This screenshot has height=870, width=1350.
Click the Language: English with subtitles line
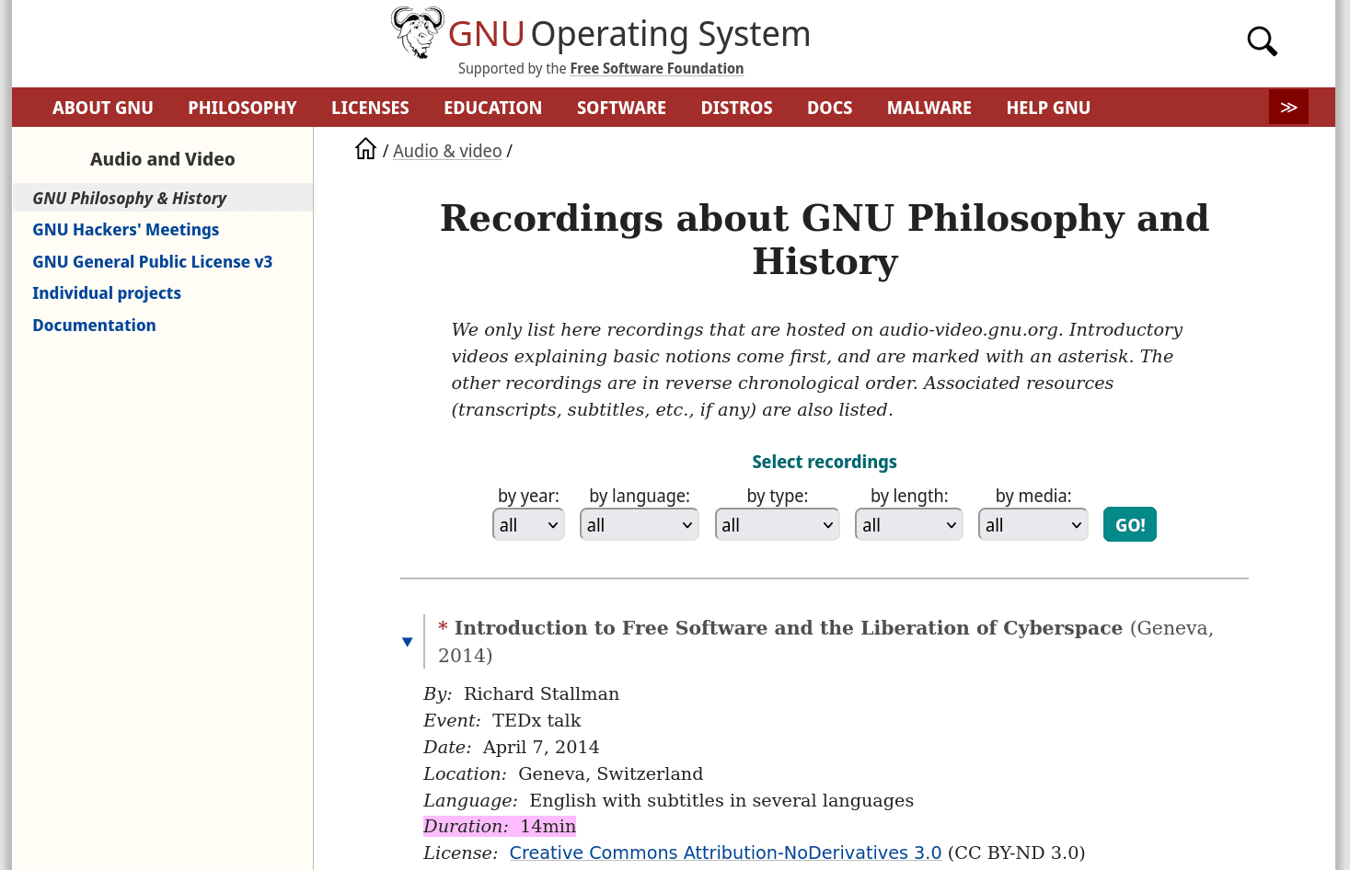pos(669,800)
